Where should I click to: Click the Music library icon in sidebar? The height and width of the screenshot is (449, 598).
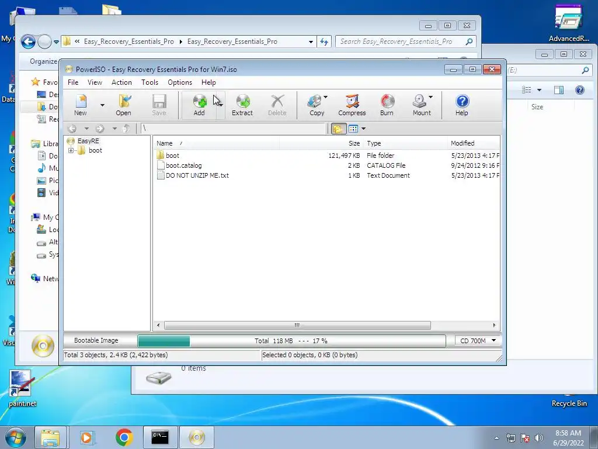pyautogui.click(x=41, y=168)
